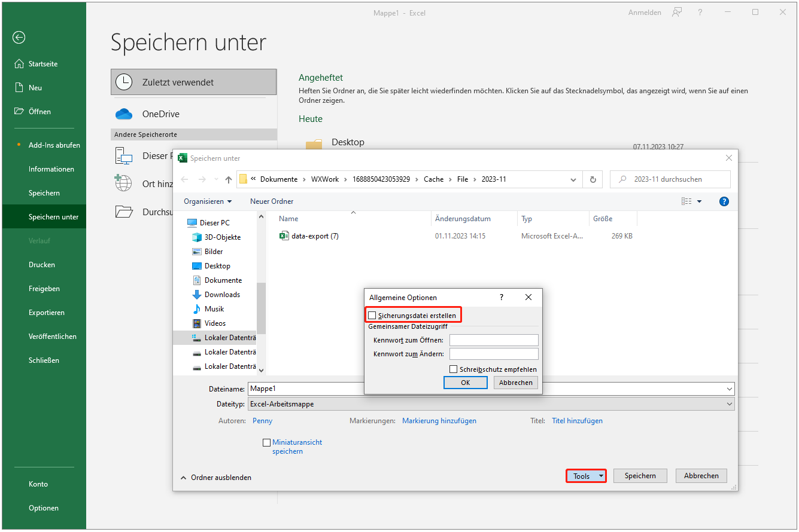Click Abbrechen in Allgemeine Optionen
This screenshot has height=532, width=799.
tap(516, 383)
